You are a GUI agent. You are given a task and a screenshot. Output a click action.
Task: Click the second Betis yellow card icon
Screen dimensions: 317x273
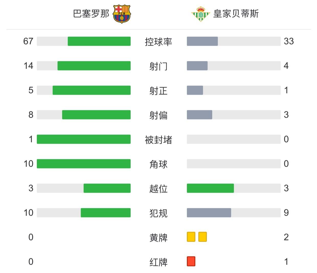click(202, 237)
